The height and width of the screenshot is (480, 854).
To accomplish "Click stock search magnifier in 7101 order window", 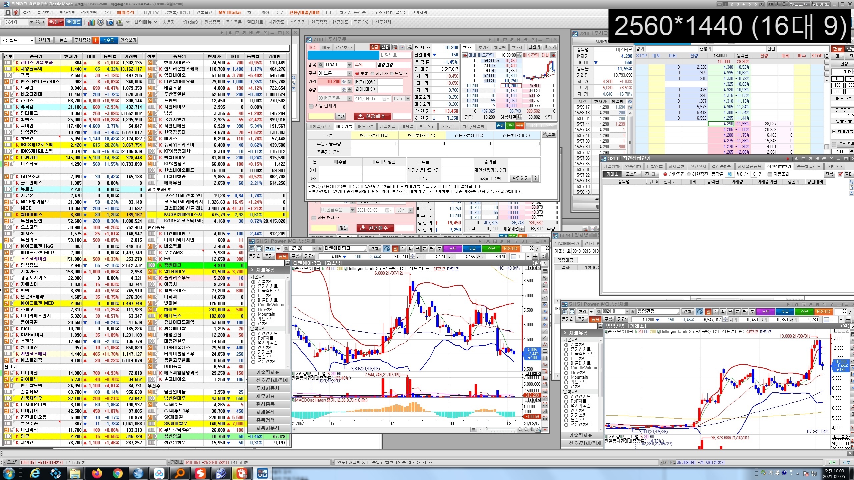I will [321, 65].
